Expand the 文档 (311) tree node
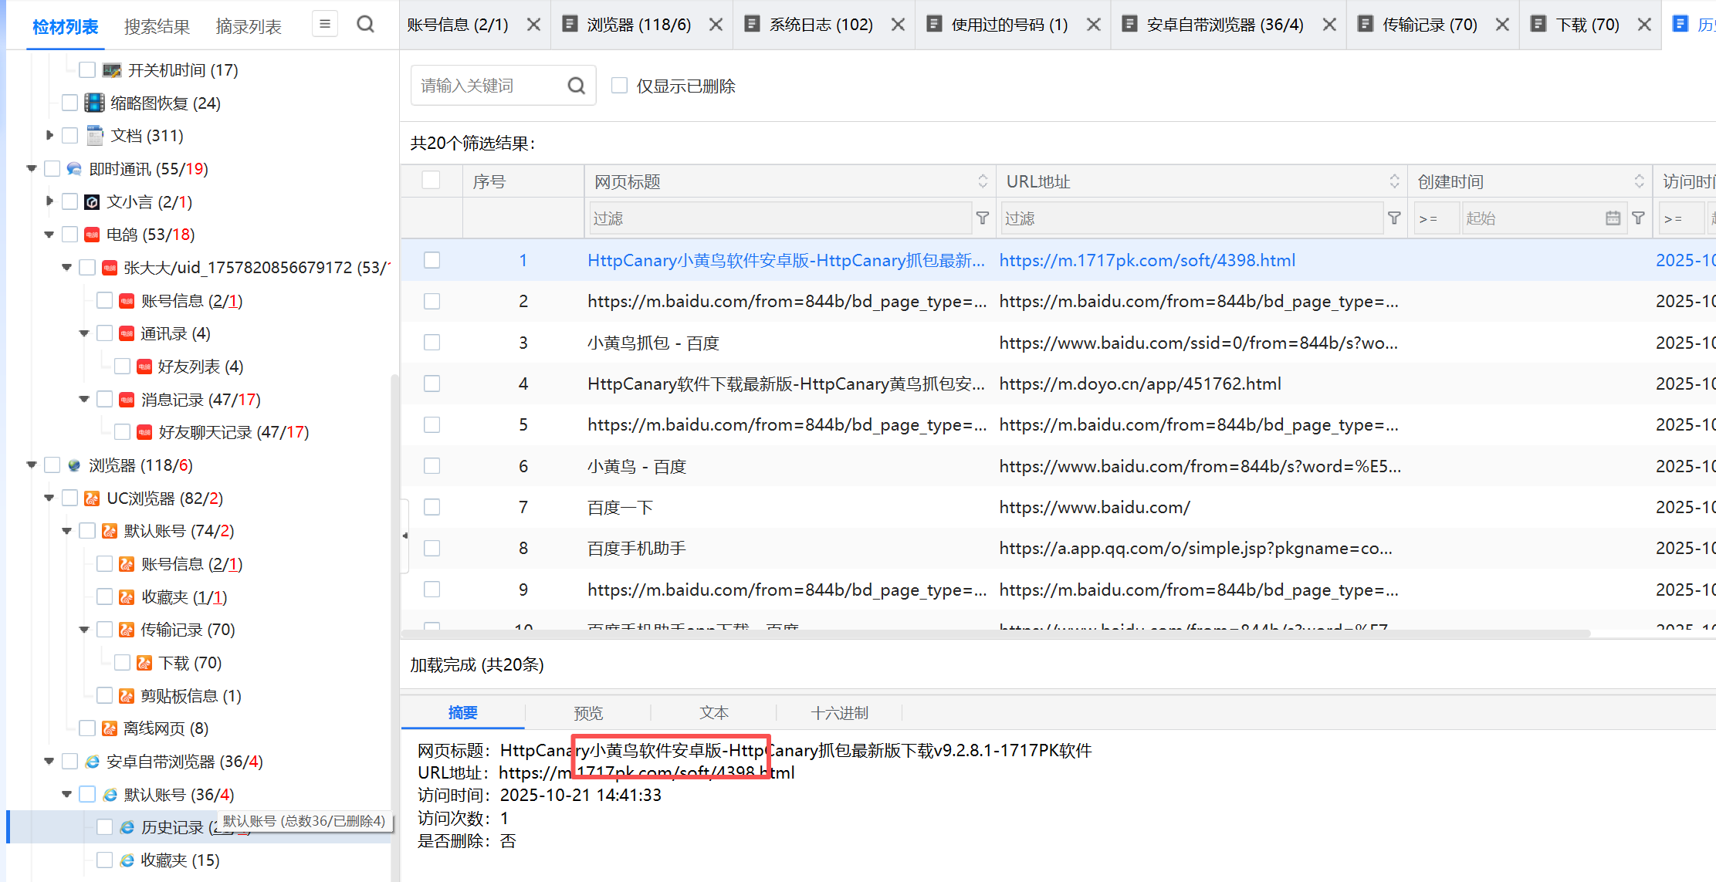Viewport: 1716px width, 882px height. tap(49, 136)
